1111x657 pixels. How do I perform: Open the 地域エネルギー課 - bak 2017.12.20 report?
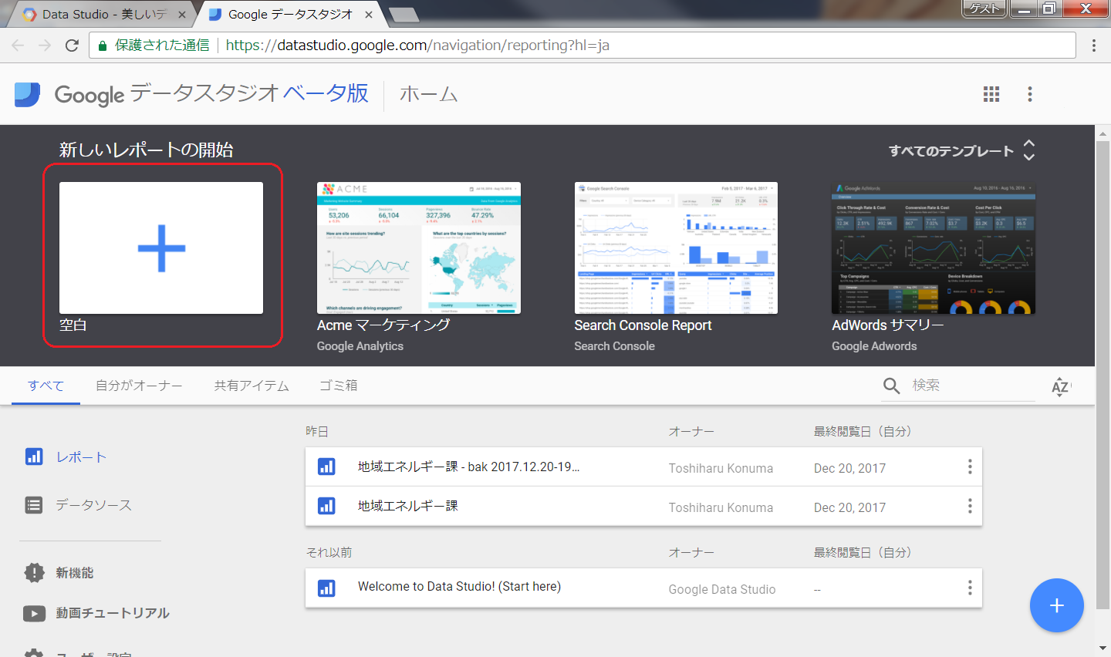[x=643, y=467]
